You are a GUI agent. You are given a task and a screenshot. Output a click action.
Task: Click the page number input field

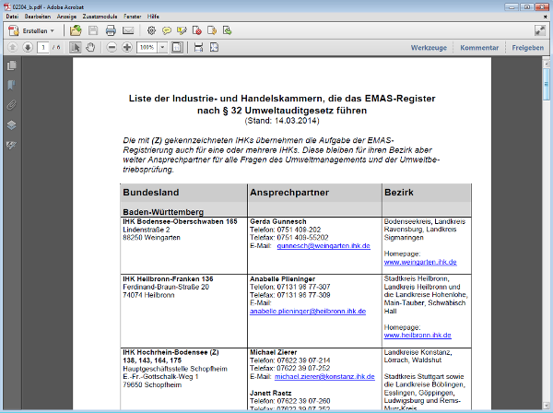click(42, 47)
